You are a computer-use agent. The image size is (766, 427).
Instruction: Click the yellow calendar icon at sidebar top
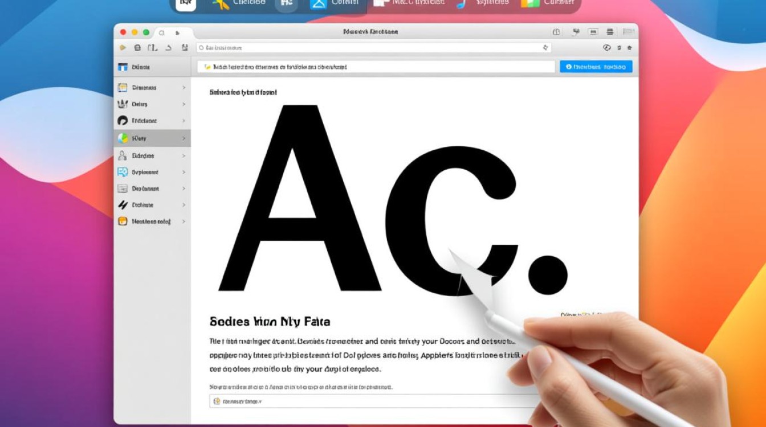(x=123, y=88)
